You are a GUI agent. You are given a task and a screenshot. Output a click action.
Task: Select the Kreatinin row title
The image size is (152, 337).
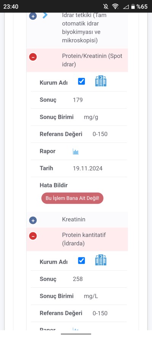(74, 219)
